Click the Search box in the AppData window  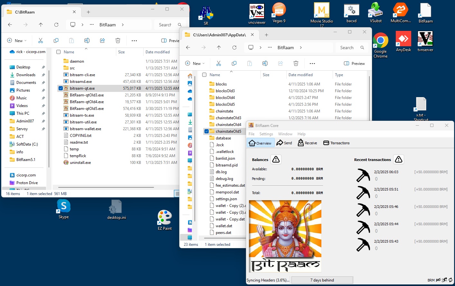tap(352, 48)
